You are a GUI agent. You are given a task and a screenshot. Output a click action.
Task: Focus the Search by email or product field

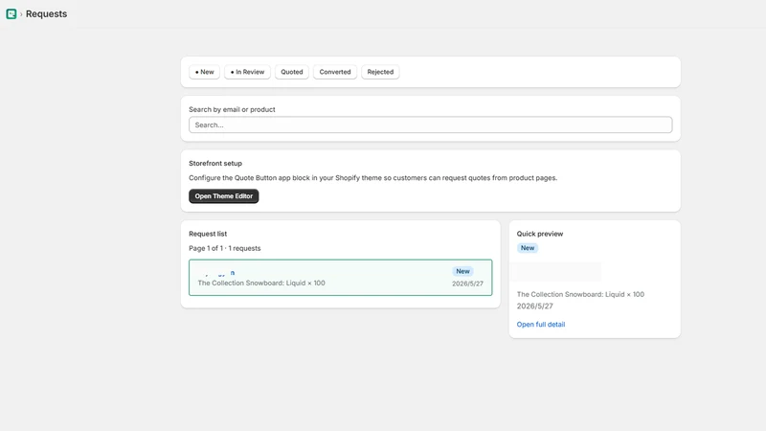[x=430, y=125]
